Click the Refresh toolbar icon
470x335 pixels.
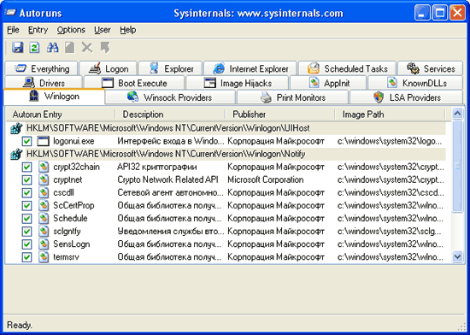pos(34,48)
